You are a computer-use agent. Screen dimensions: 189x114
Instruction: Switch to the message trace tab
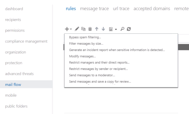[94, 9]
